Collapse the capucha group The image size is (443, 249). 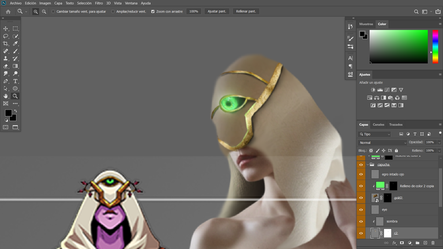367,165
